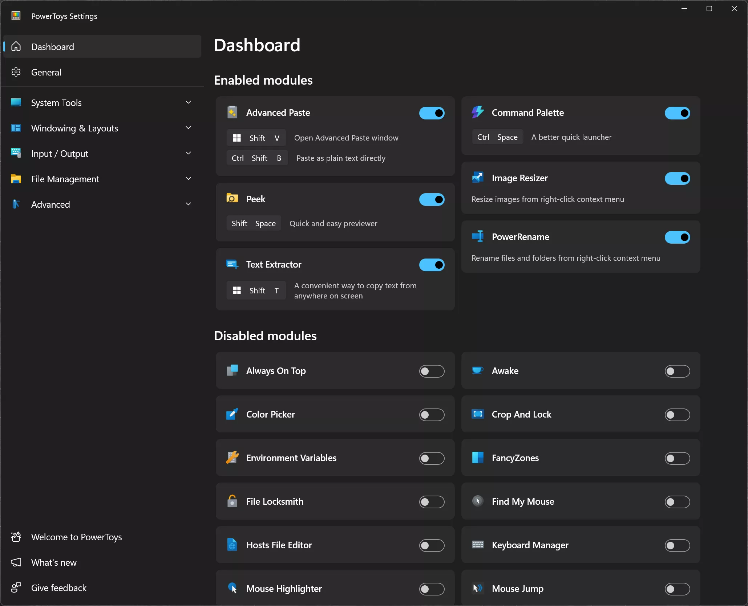This screenshot has height=606, width=748.
Task: Disable the Peek module toggle
Action: point(432,199)
